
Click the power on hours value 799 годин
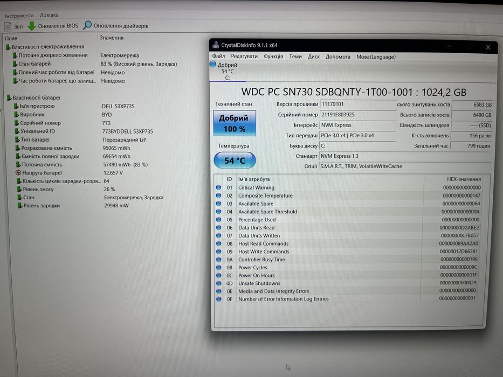(471, 146)
